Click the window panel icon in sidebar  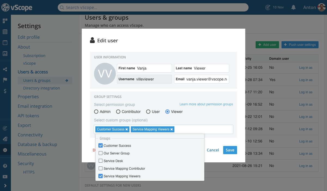click(x=5, y=43)
